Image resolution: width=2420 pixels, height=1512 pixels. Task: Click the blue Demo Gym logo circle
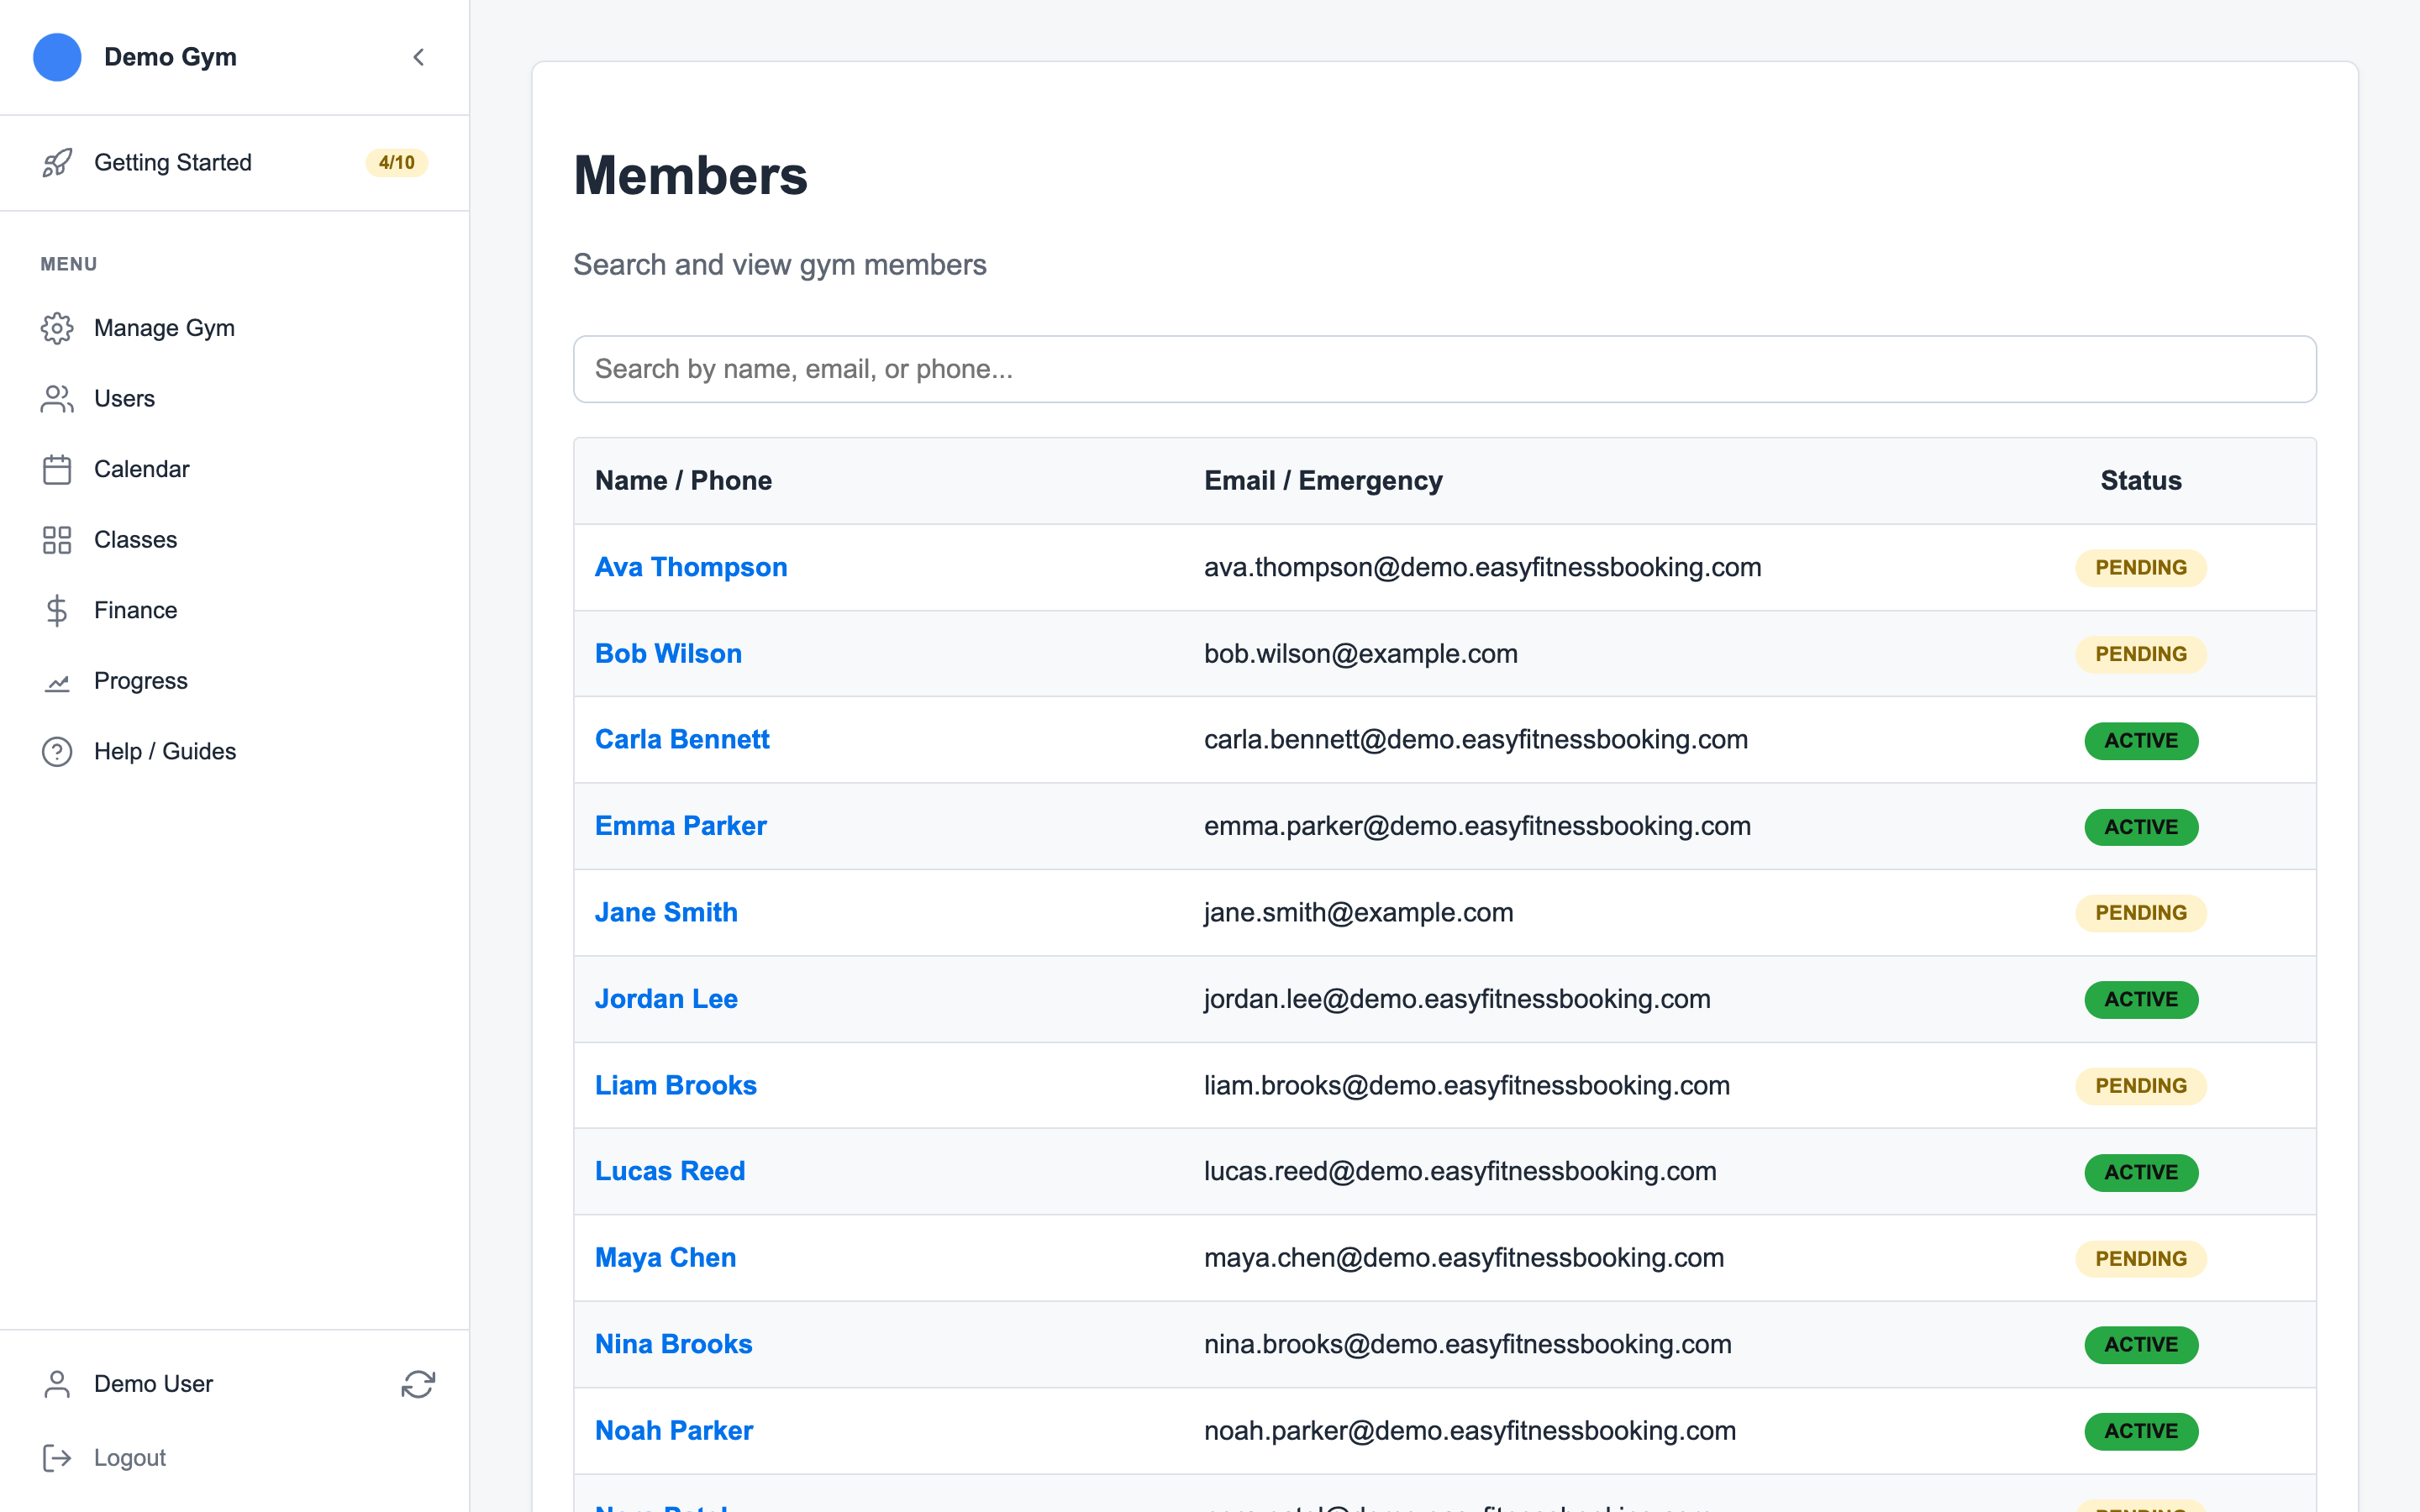(x=57, y=57)
